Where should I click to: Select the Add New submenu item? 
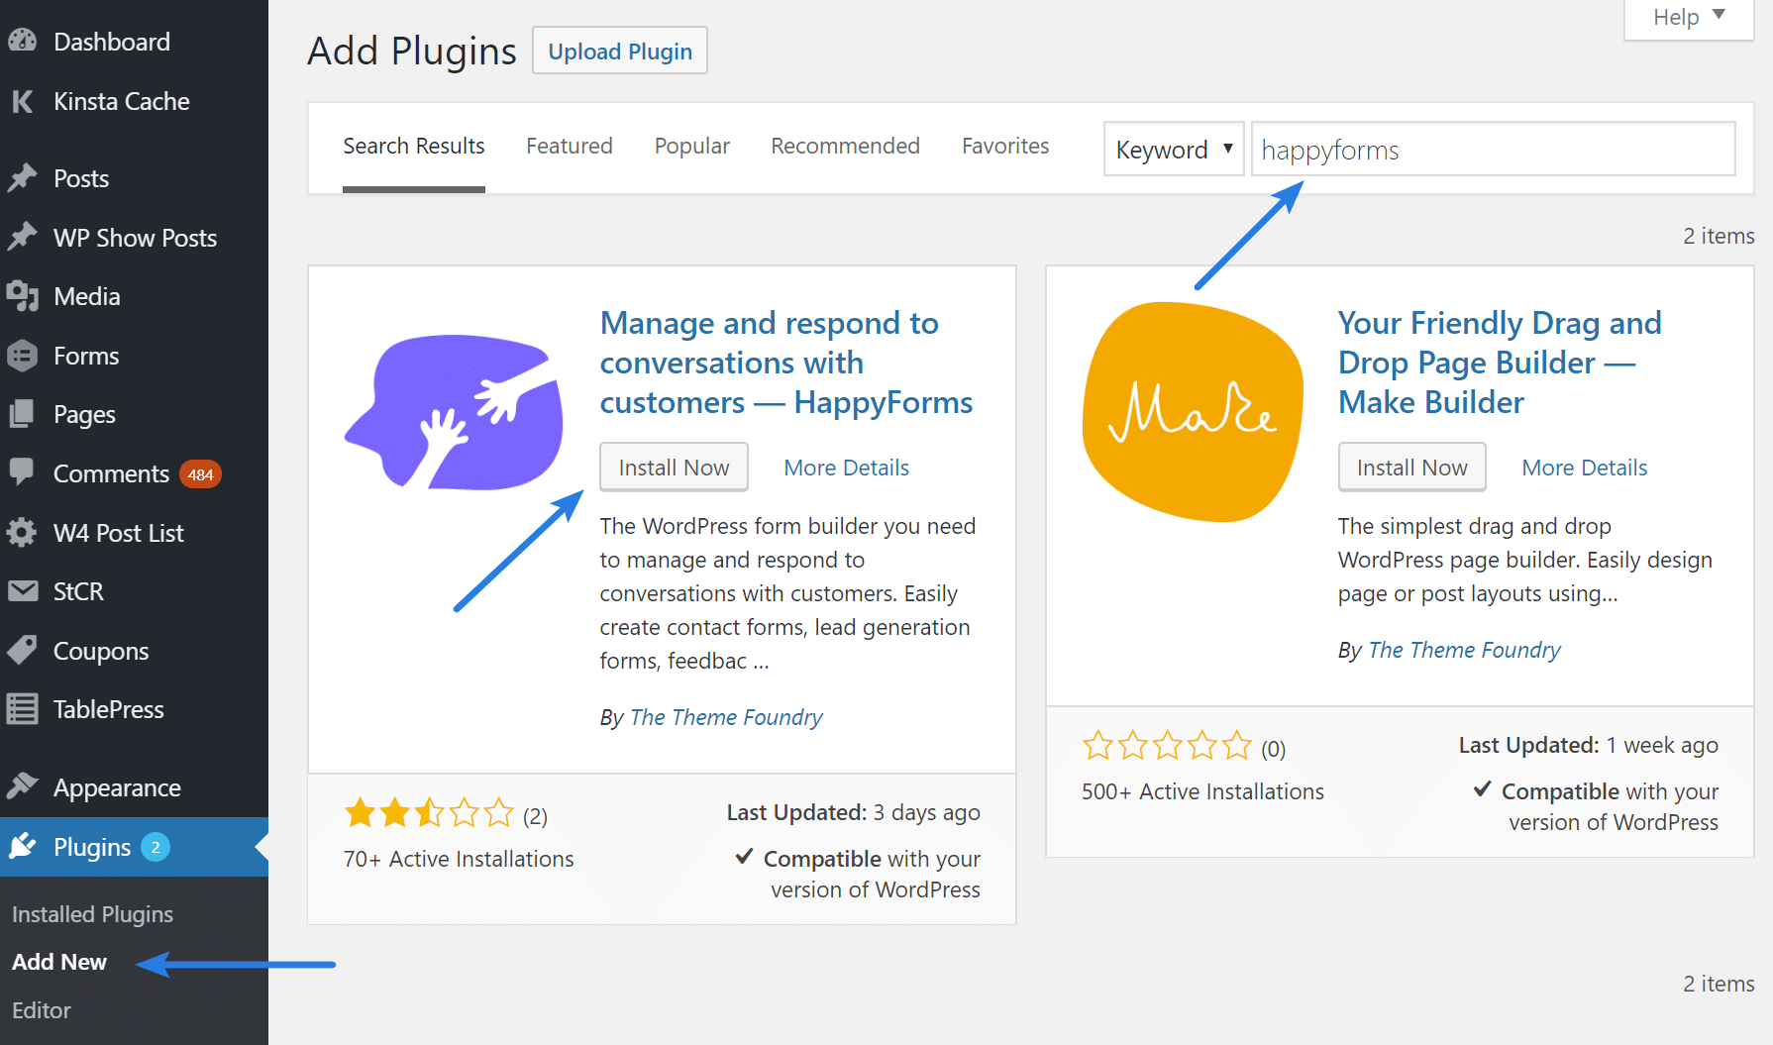click(59, 962)
